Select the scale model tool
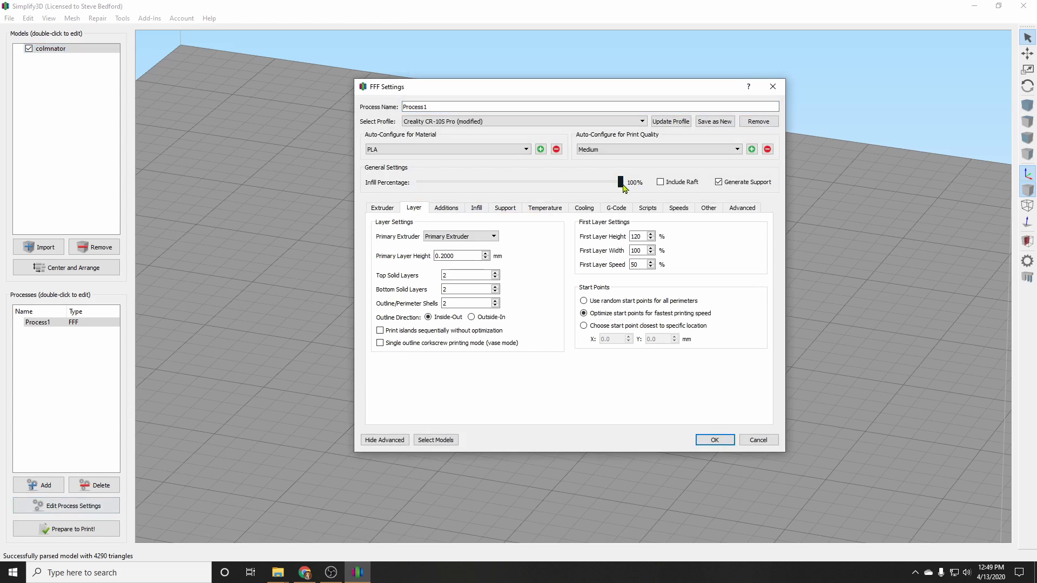The image size is (1037, 583). (x=1027, y=70)
